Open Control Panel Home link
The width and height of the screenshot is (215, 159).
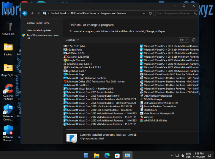[38, 23]
